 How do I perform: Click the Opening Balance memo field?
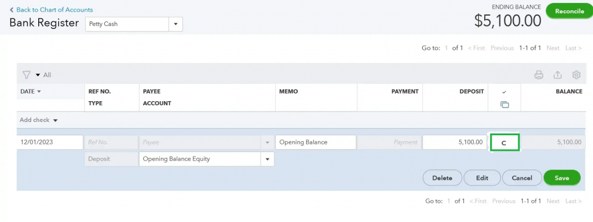pyautogui.click(x=316, y=142)
